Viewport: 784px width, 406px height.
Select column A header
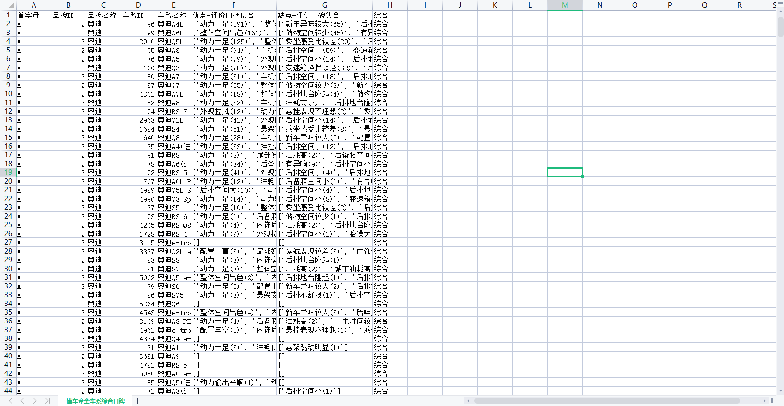[33, 5]
